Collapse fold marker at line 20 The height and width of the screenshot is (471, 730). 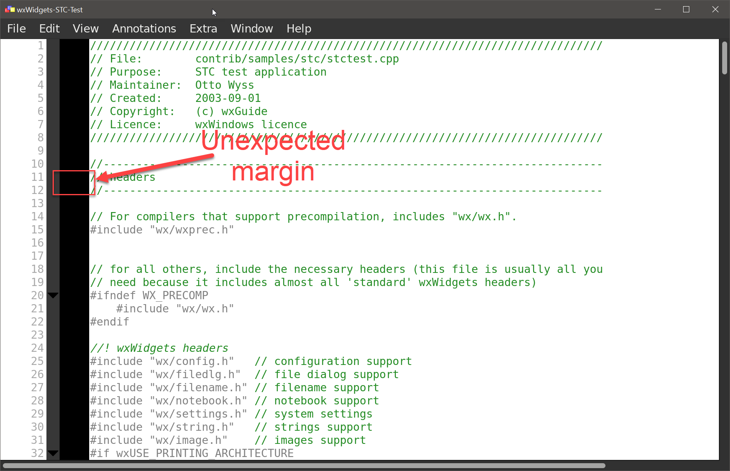[53, 295]
